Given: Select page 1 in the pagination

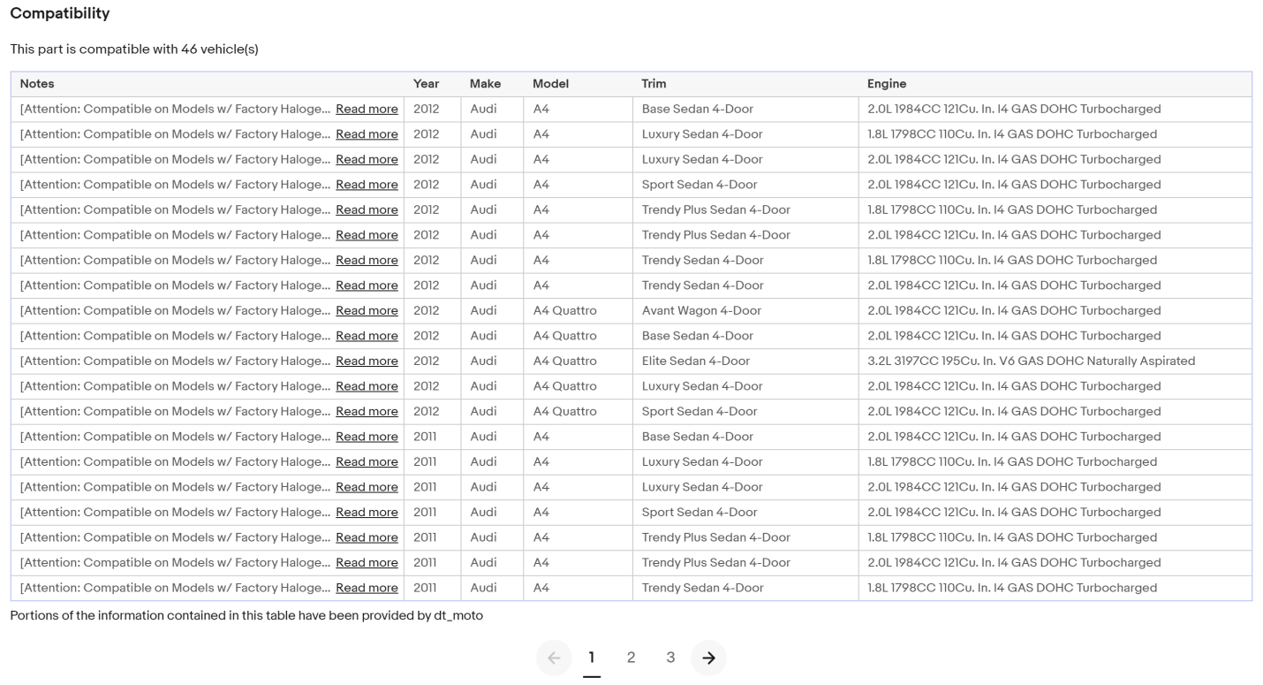Looking at the screenshot, I should pos(592,658).
